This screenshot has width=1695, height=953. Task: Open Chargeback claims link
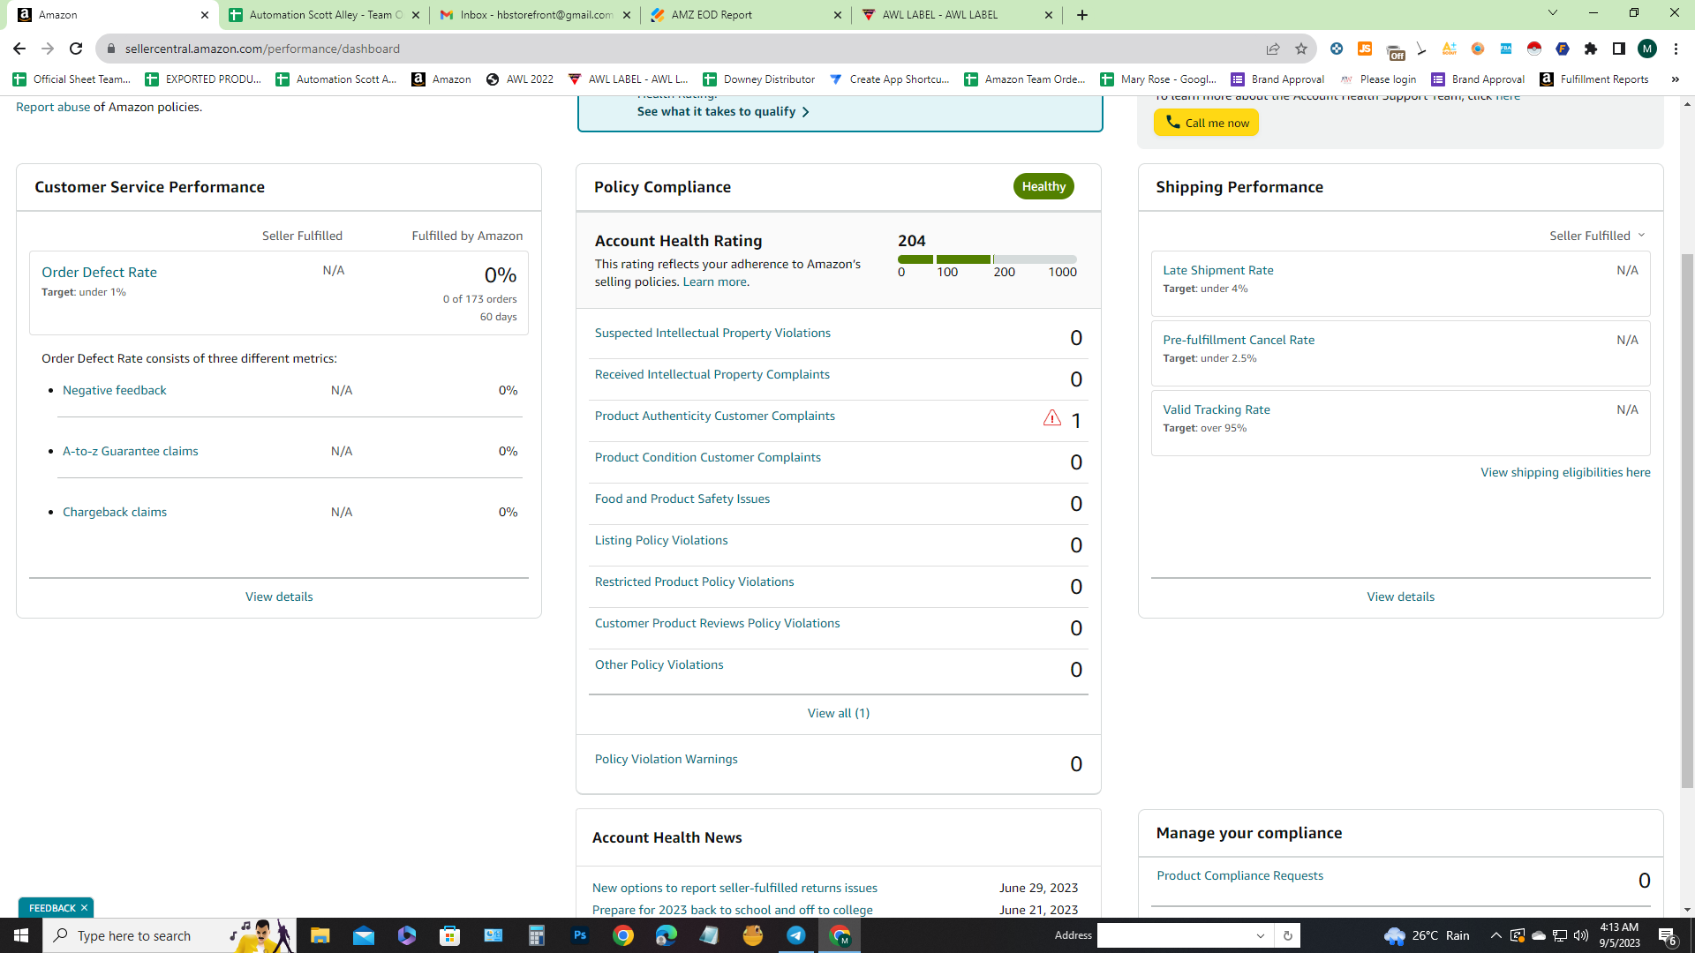coord(114,512)
